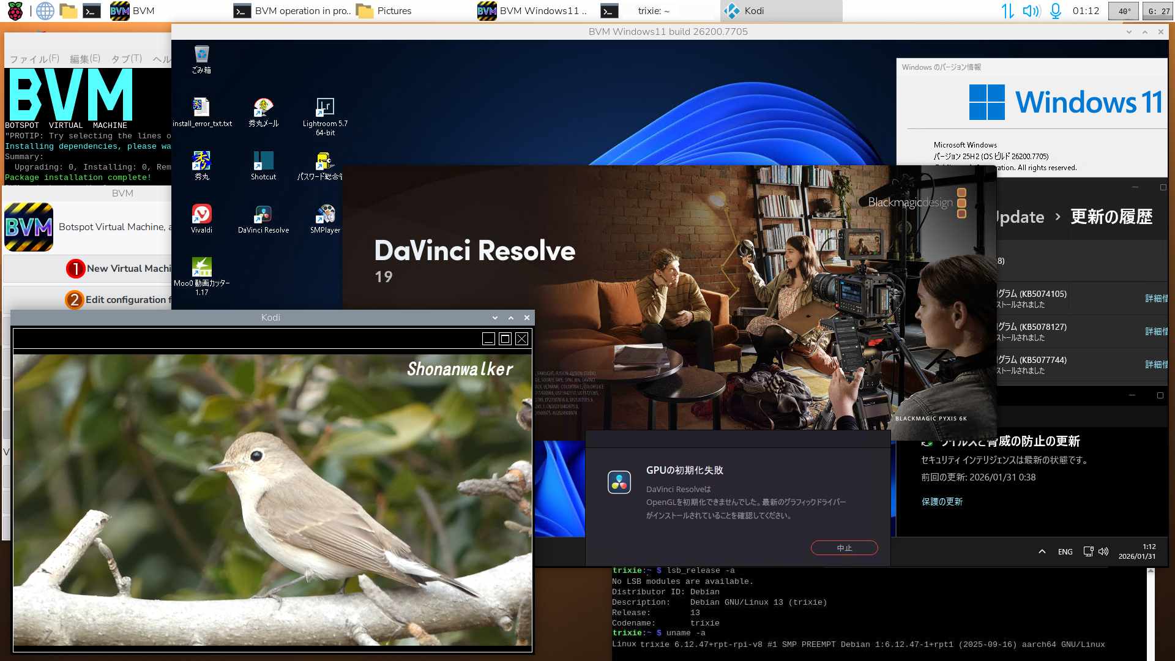
Task: Click BVM Windows11 window titlebar down chevron
Action: pyautogui.click(x=1129, y=32)
